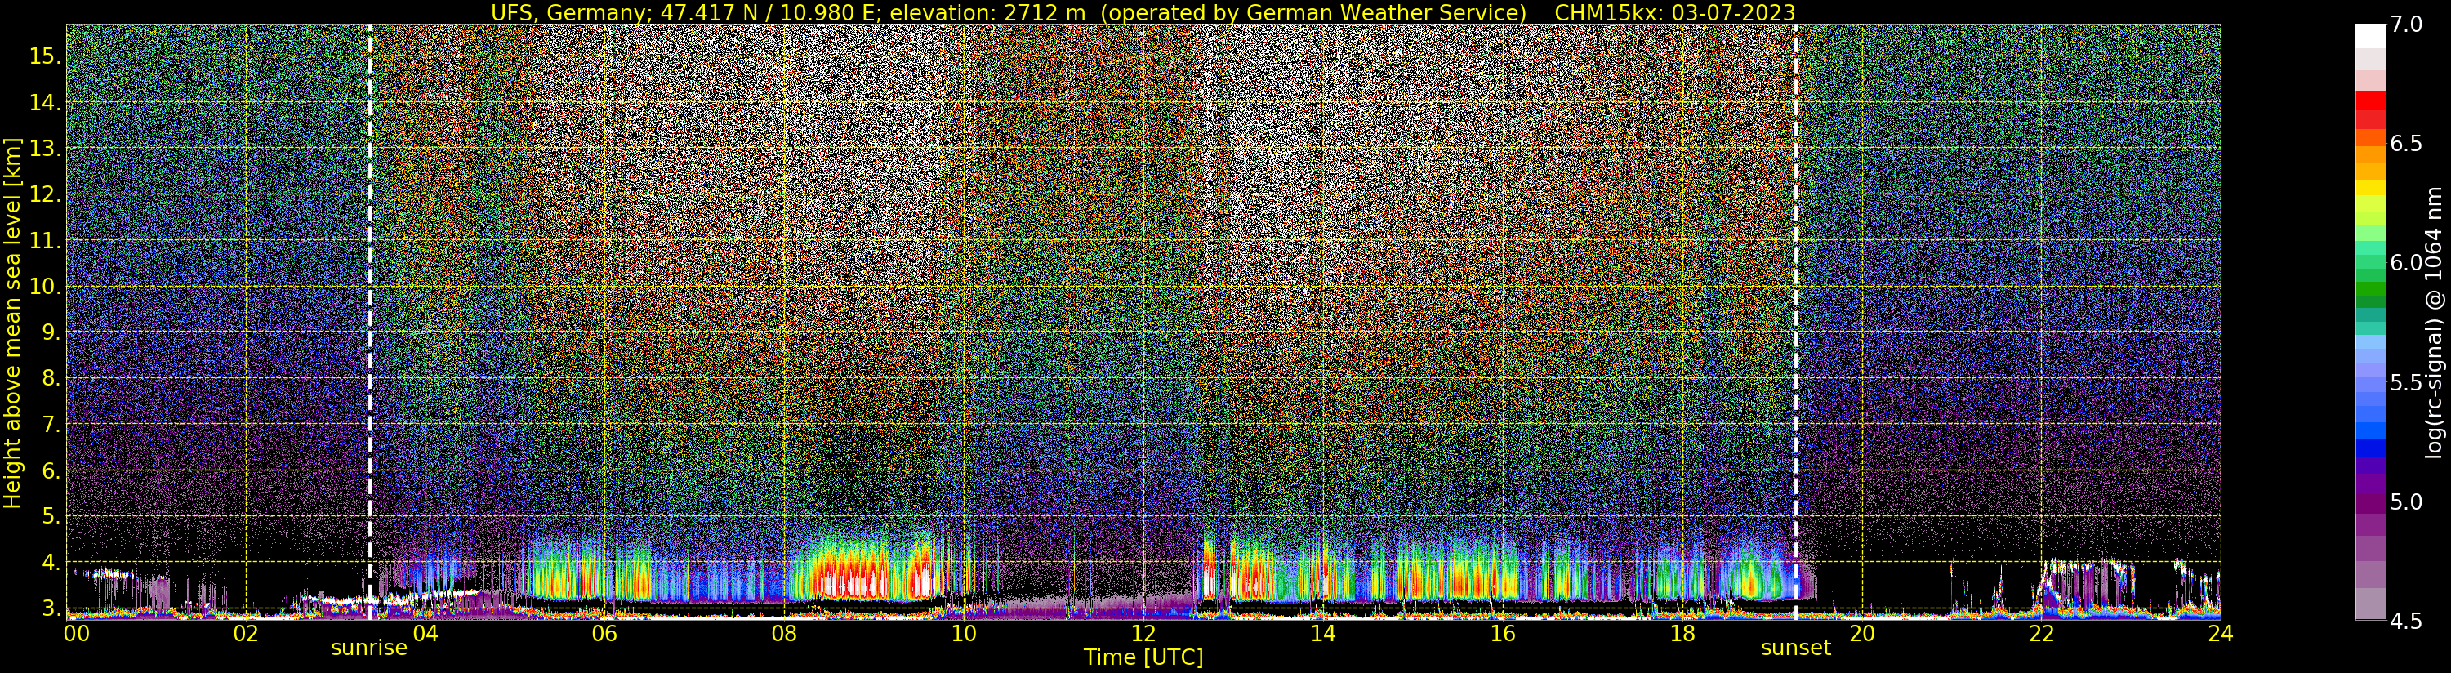The height and width of the screenshot is (673, 2451).
Task: Click the time tick label '10'
Action: tap(963, 633)
